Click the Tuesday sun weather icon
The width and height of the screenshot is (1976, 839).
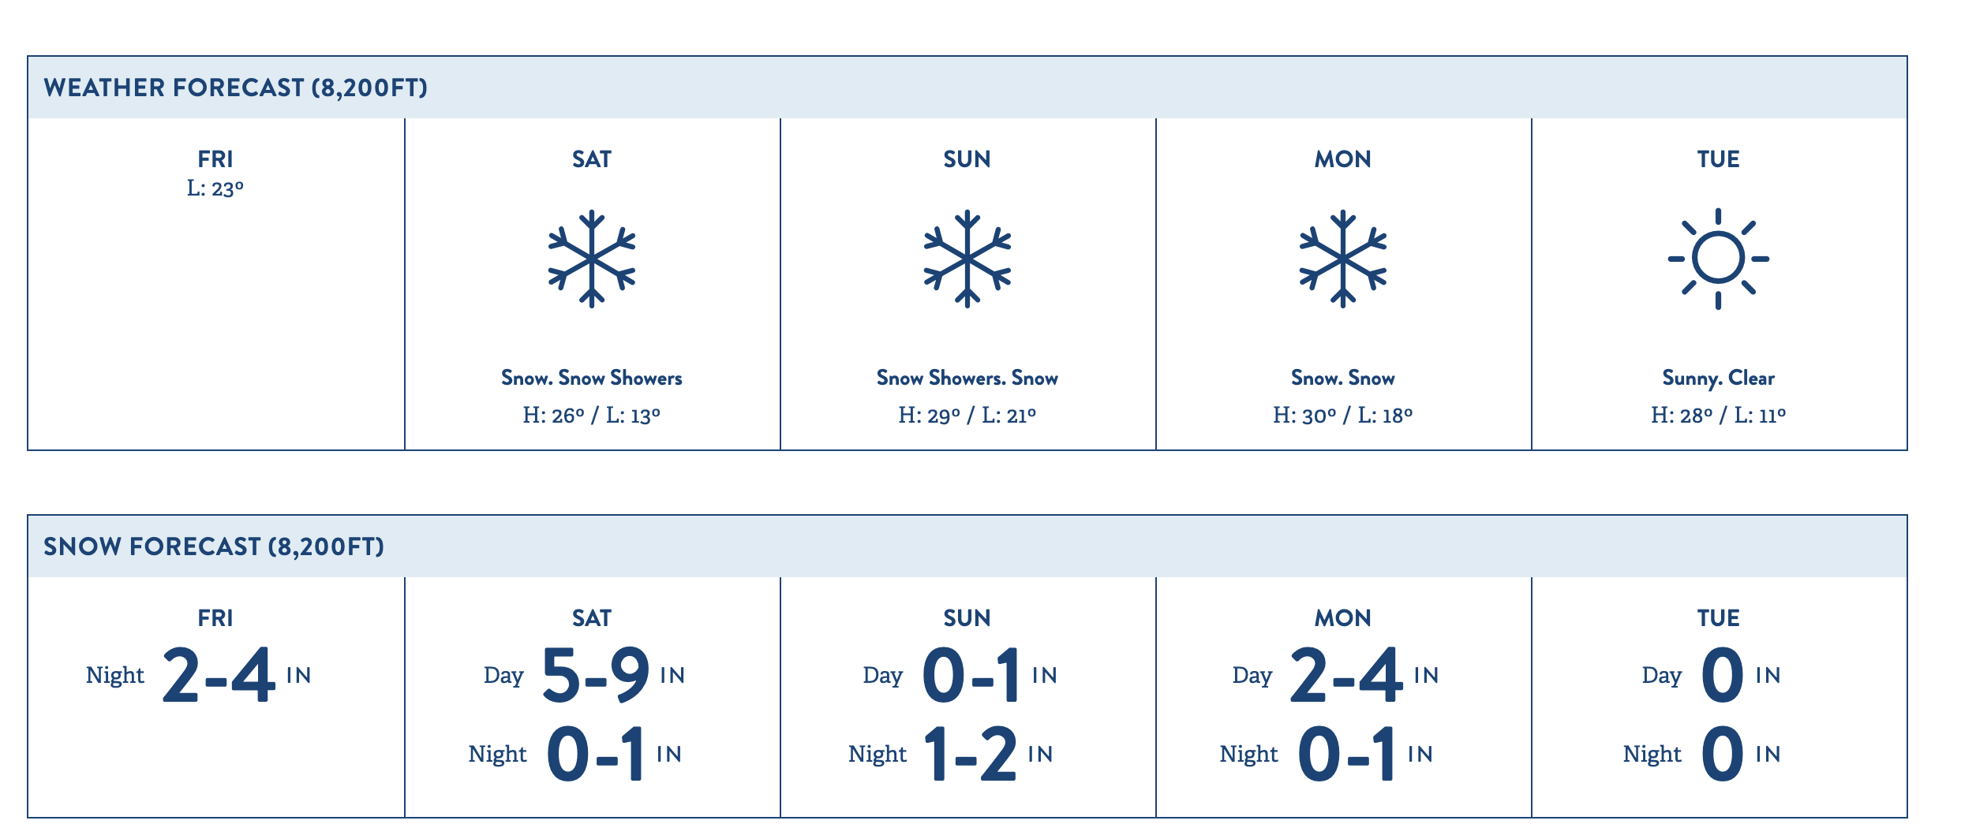point(1718,259)
